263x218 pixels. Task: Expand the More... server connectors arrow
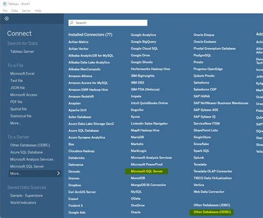(58, 173)
